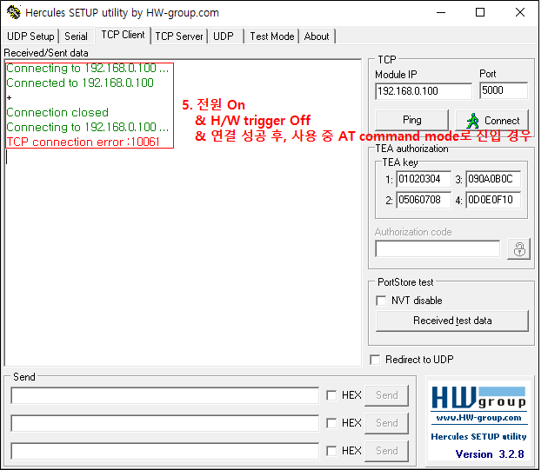Click Send button on first send row
The width and height of the screenshot is (548, 470).
(386, 395)
